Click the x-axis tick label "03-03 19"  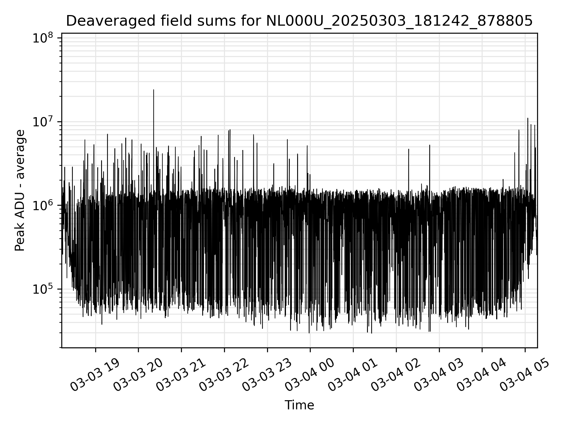95,375
